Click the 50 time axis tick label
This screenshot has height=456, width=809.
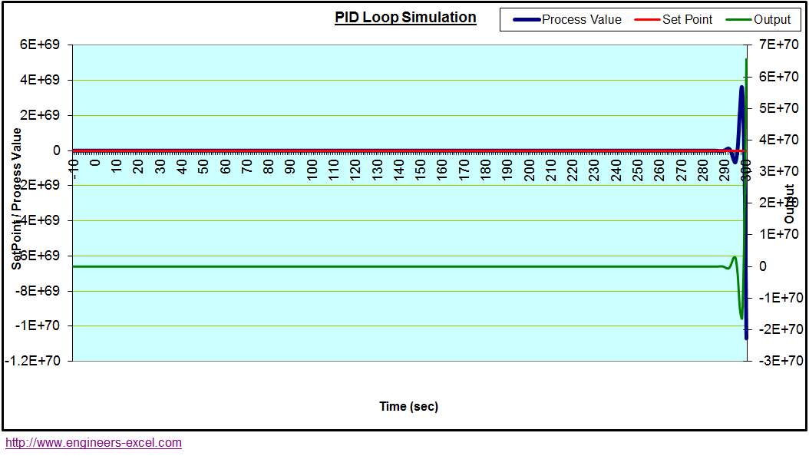click(203, 167)
